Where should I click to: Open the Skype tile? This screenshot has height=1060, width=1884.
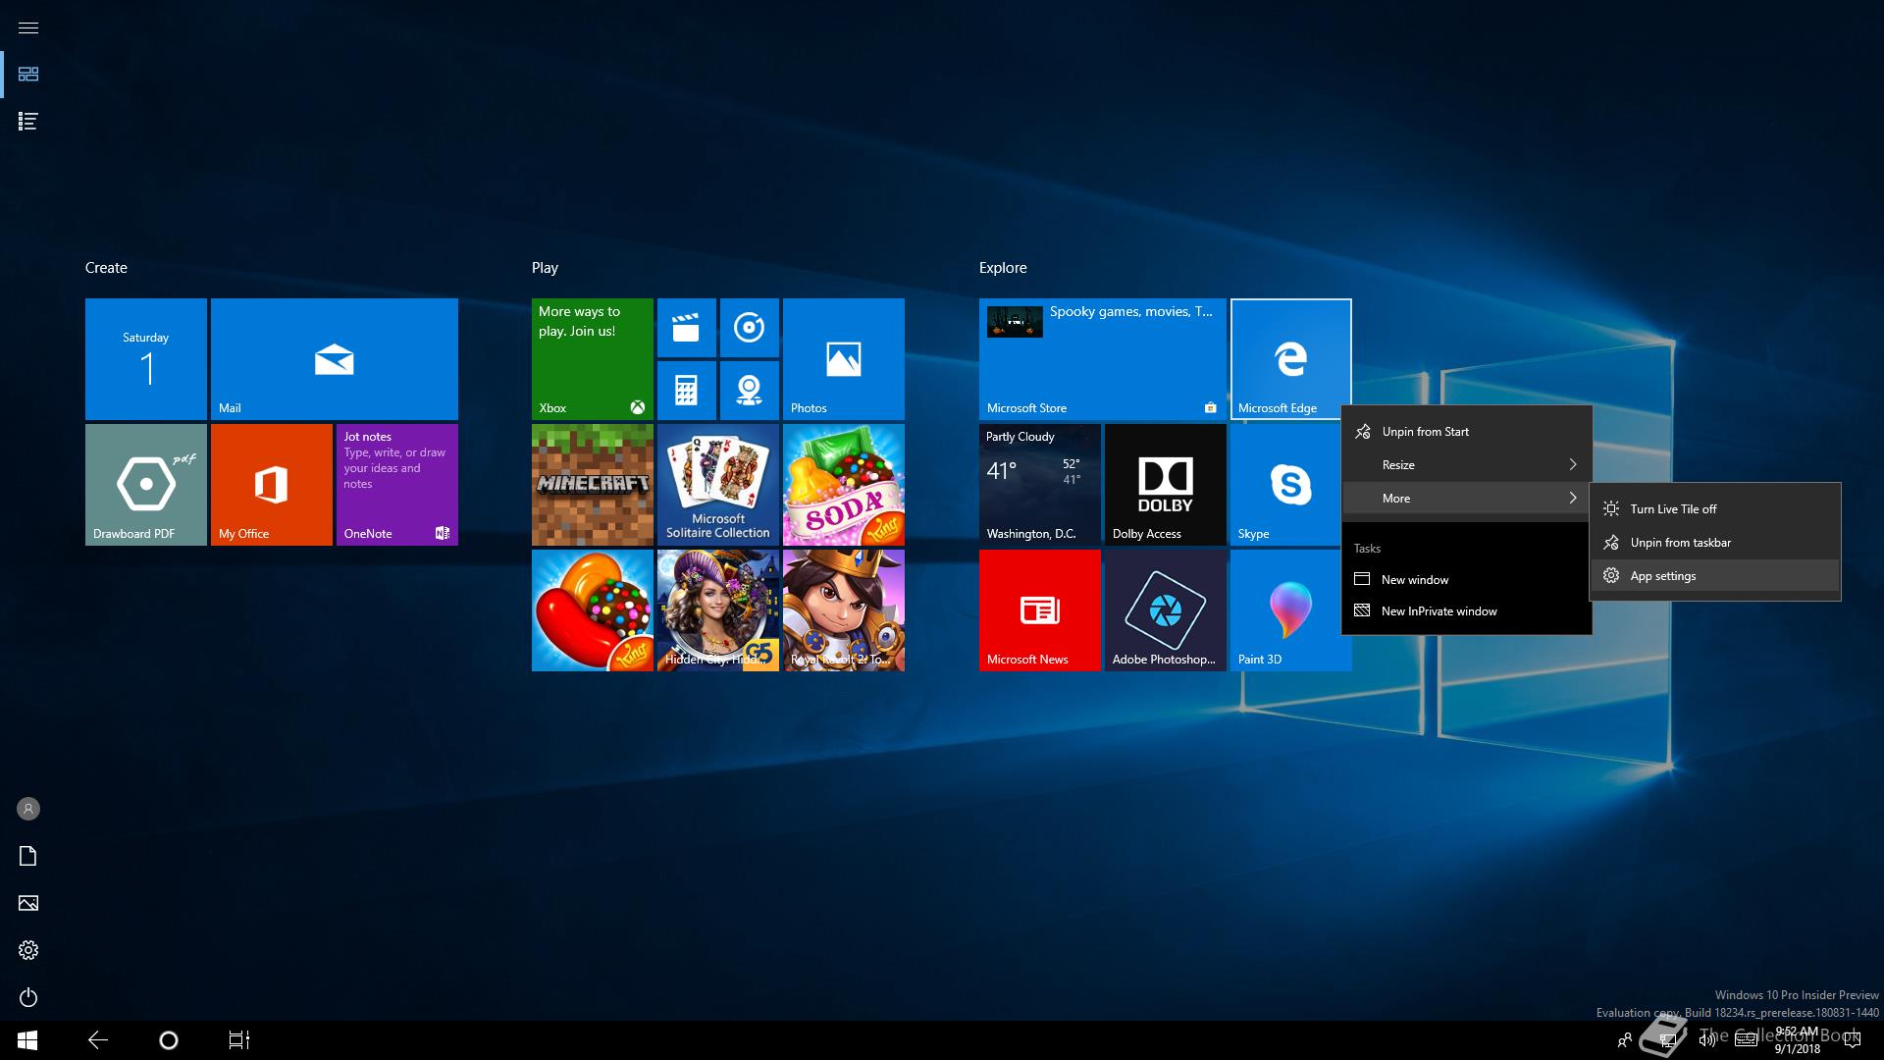(1285, 485)
